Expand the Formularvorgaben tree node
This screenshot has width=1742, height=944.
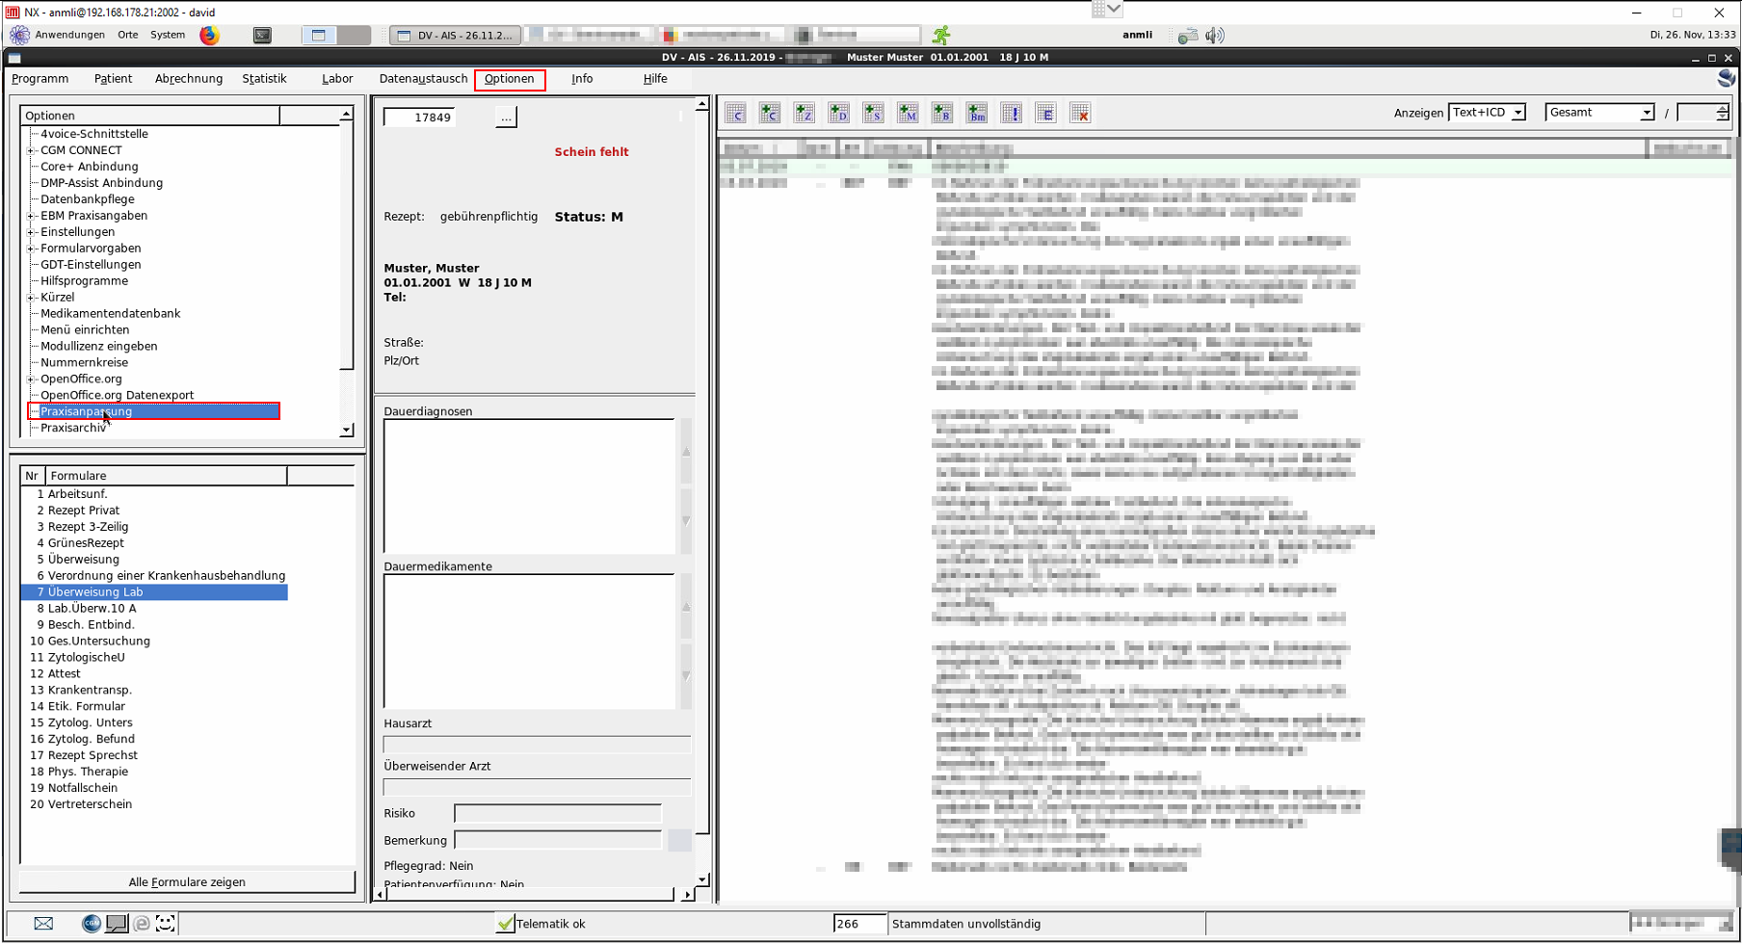[x=31, y=249]
